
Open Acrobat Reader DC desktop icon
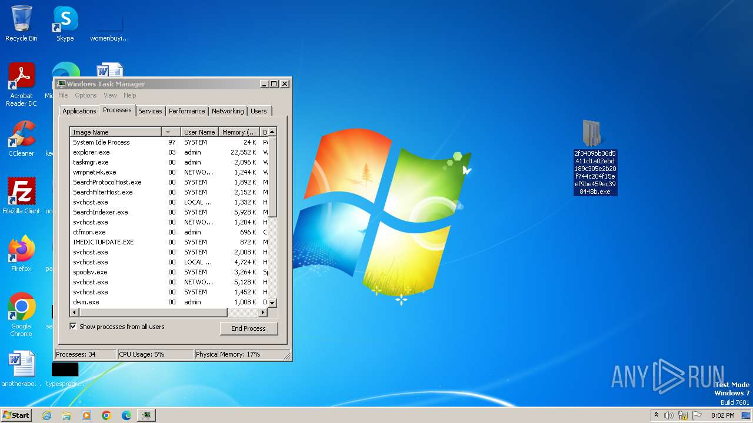21,85
